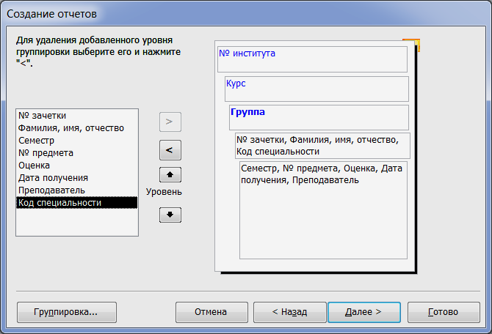Select '№ зачетки' in the field list
This screenshot has height=334, width=492.
[77, 116]
